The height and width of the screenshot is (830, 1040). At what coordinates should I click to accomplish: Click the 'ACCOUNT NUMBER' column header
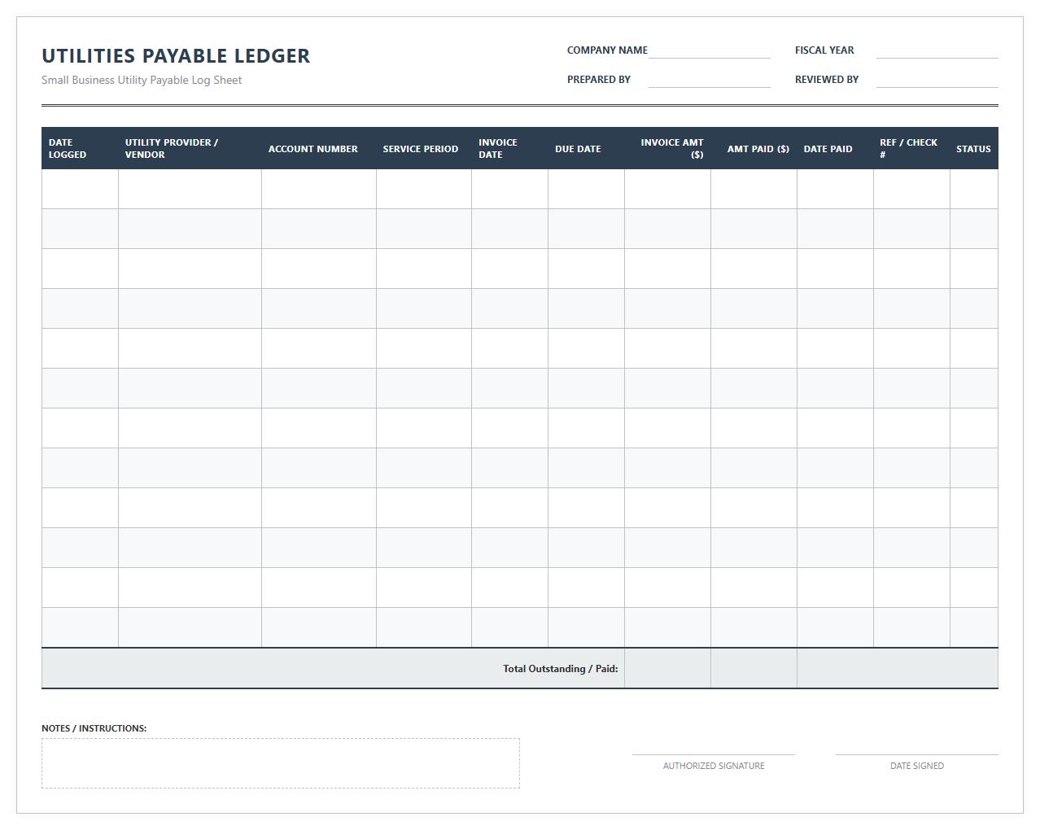(318, 148)
